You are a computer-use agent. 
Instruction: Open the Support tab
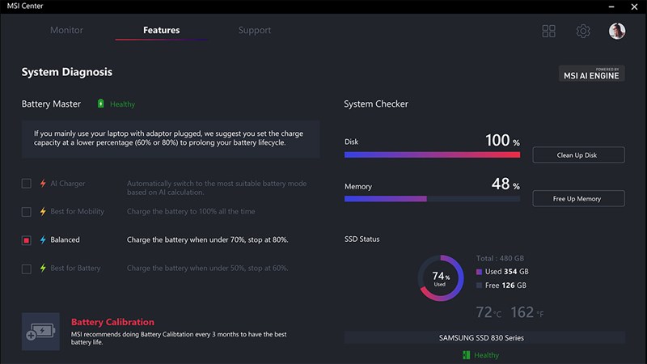(255, 31)
